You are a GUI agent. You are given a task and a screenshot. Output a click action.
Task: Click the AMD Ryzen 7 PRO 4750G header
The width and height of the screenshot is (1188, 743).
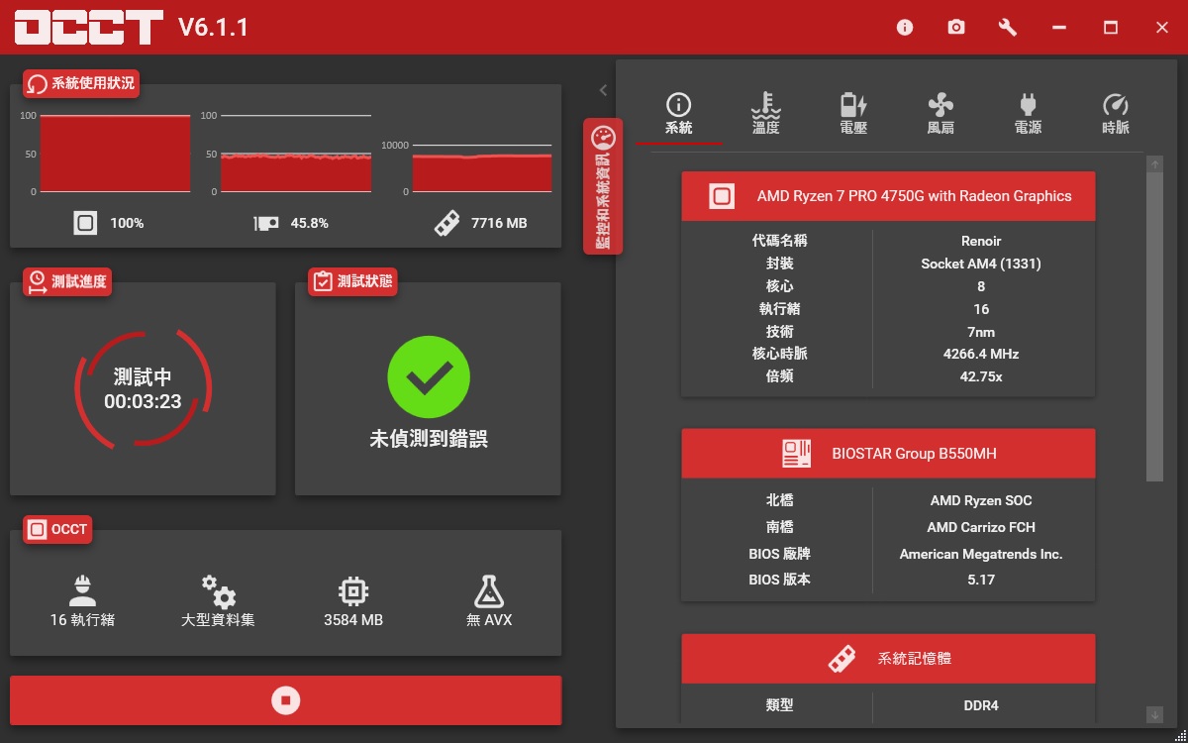pos(888,196)
